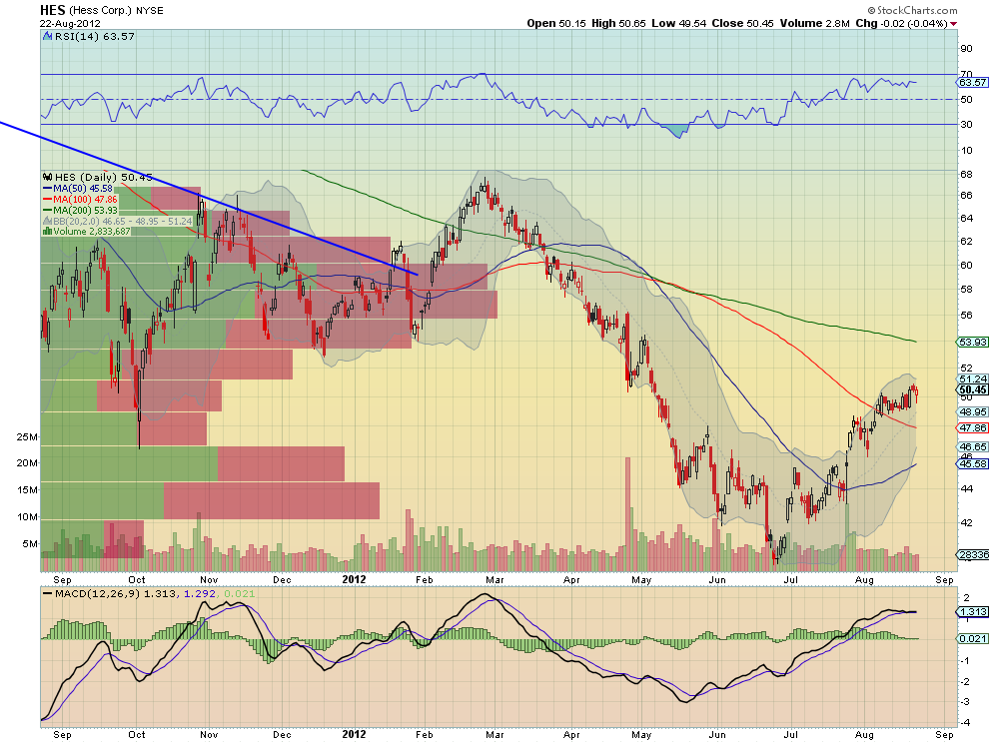Click the 5M volume axis label

click(30, 543)
